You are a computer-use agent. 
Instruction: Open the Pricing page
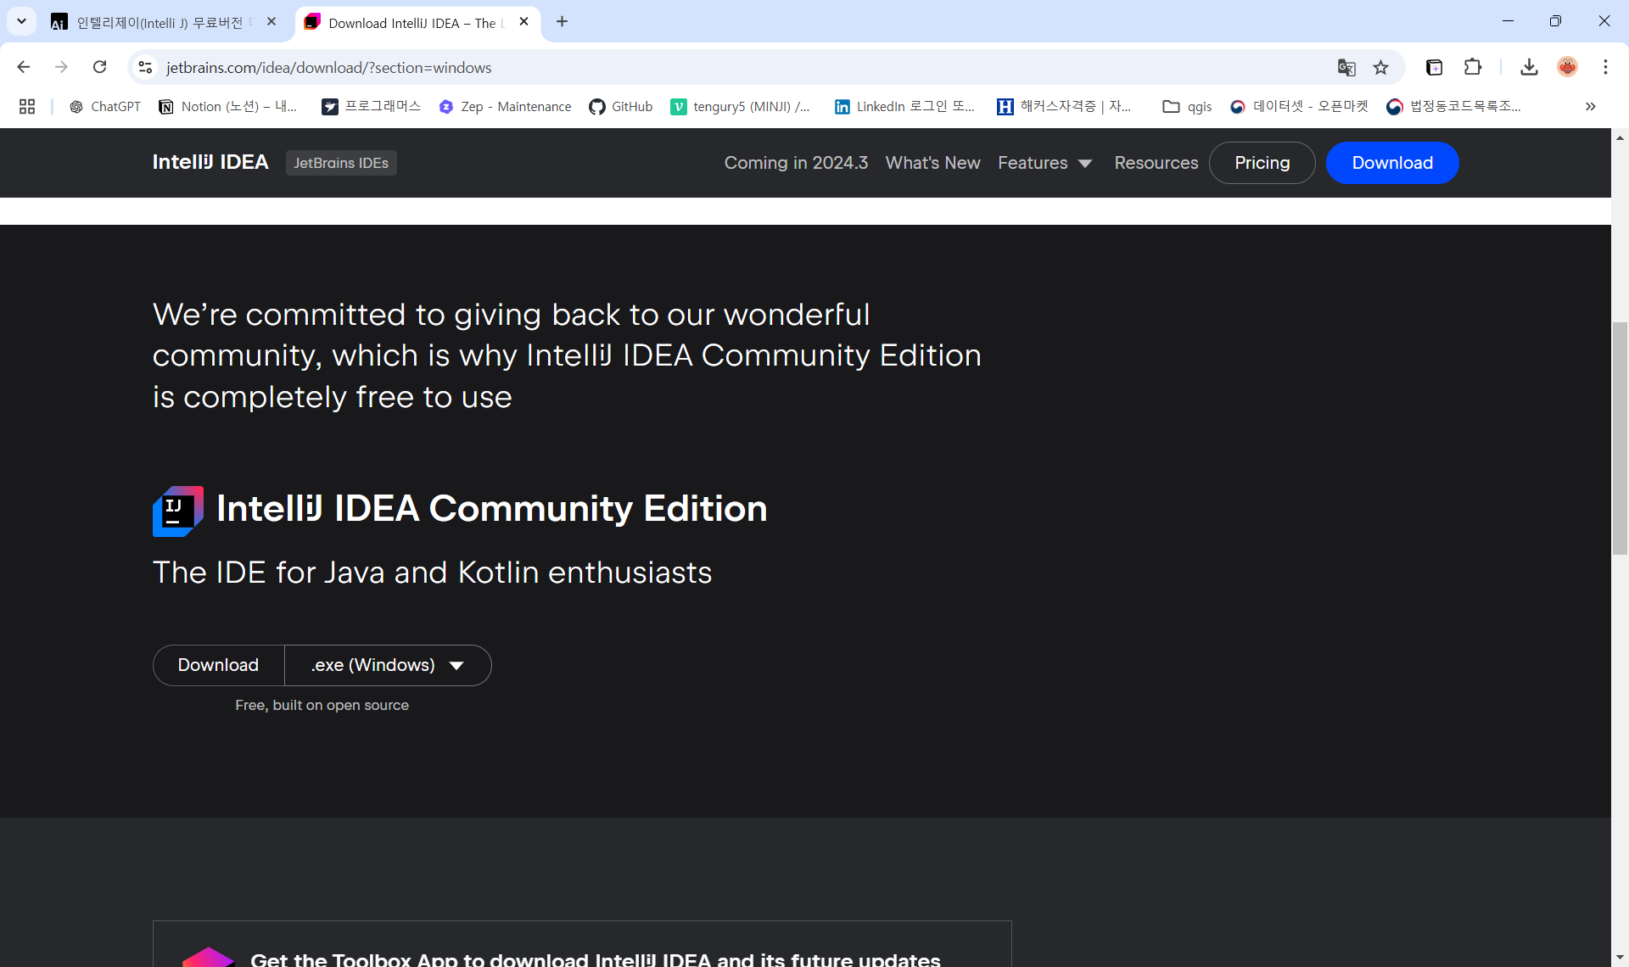(1262, 162)
